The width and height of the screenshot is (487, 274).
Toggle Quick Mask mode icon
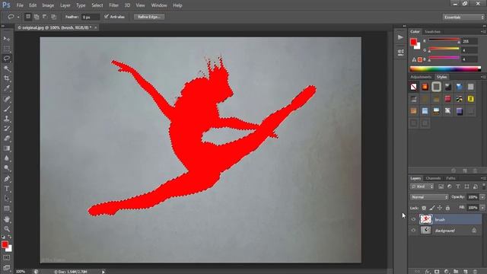tap(7, 258)
